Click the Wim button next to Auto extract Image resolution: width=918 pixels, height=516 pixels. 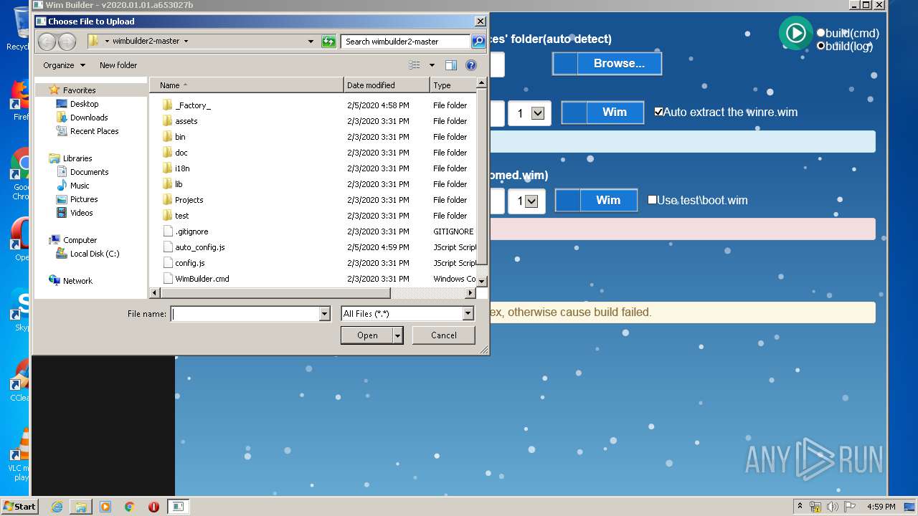(x=602, y=112)
